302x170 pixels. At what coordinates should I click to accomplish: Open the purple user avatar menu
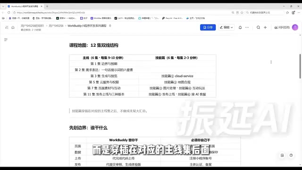point(295,27)
